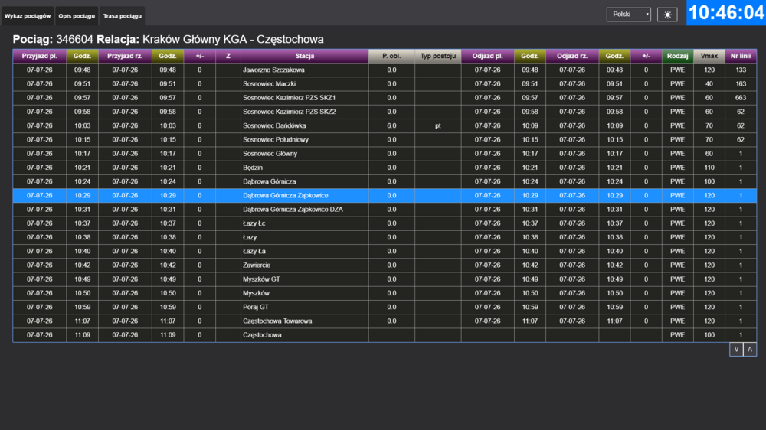Select the Będzin station row
The width and height of the screenshot is (766, 430).
(x=385, y=168)
